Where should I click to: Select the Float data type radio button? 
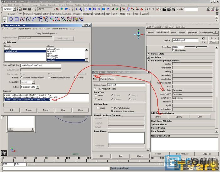96,99
